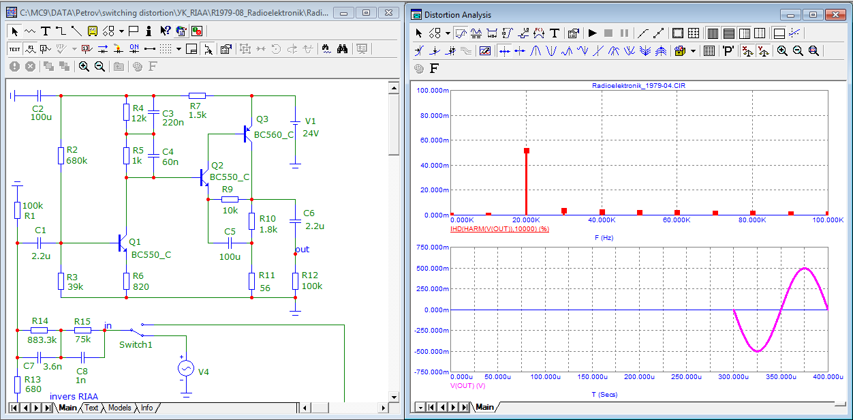Screen dimensions: 853x420
Task: Expand the dropdown arrow beside the grid dots icon
Action: 179,48
